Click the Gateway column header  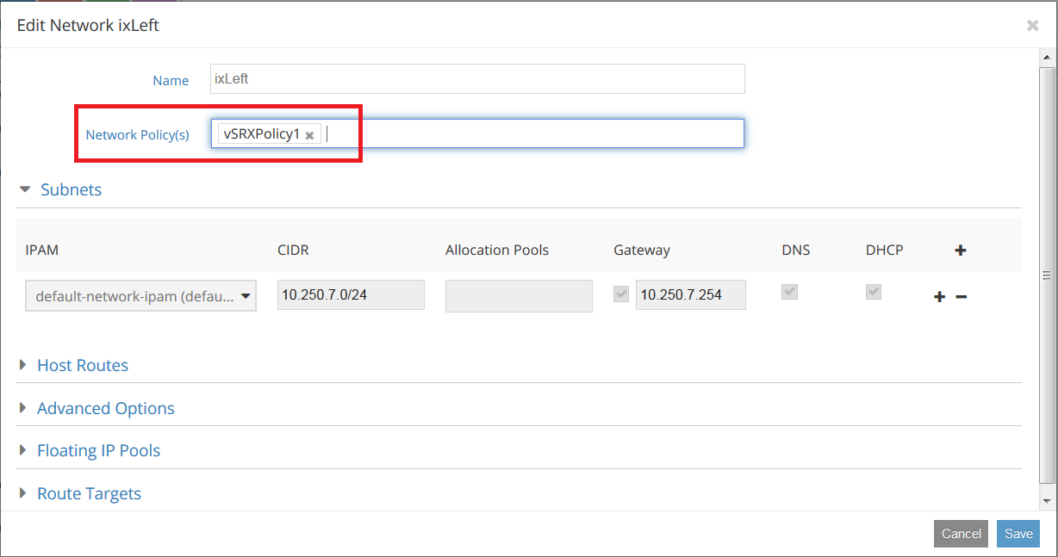tap(642, 251)
